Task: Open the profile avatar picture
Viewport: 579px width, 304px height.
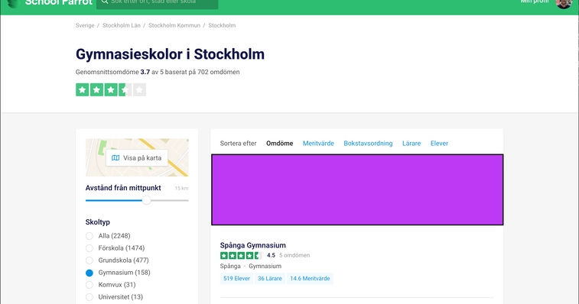Action: point(564,3)
